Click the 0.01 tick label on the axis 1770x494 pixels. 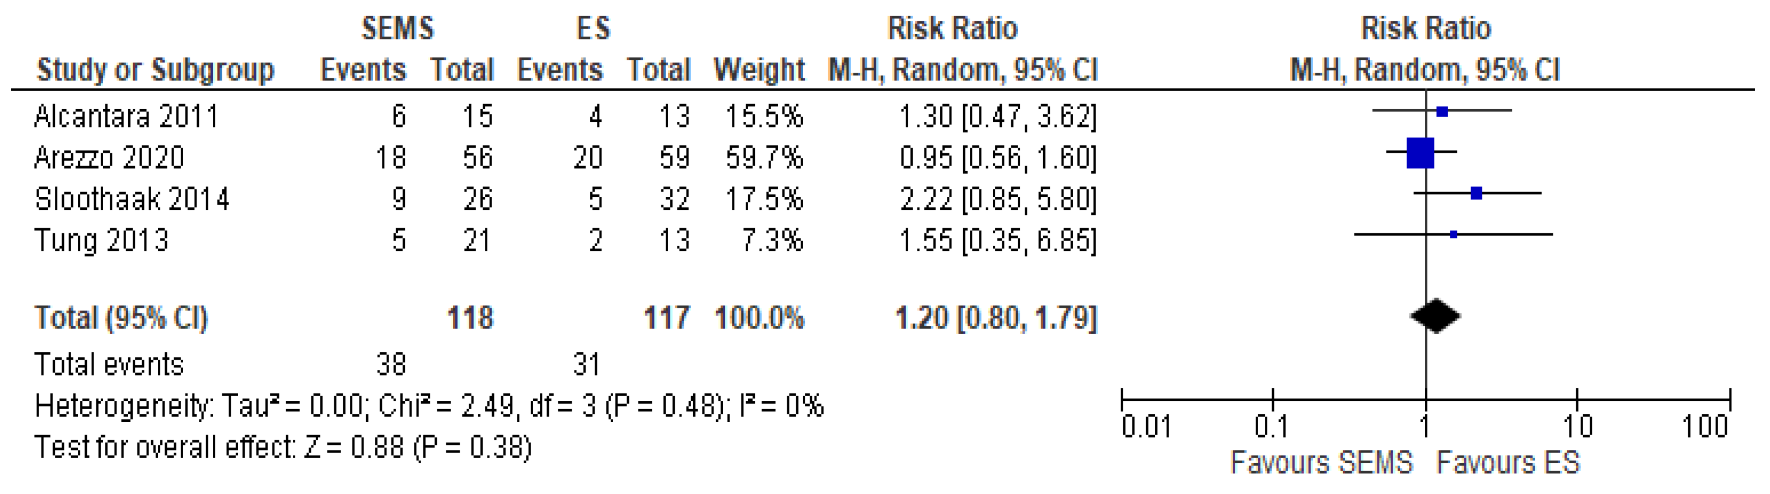click(1146, 427)
